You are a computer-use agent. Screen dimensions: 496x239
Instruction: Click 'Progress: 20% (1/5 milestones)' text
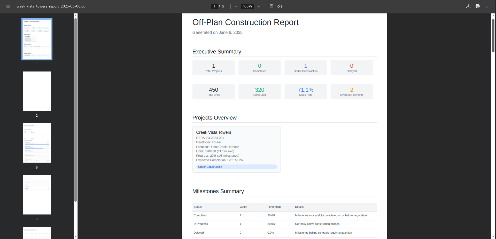[218, 156]
